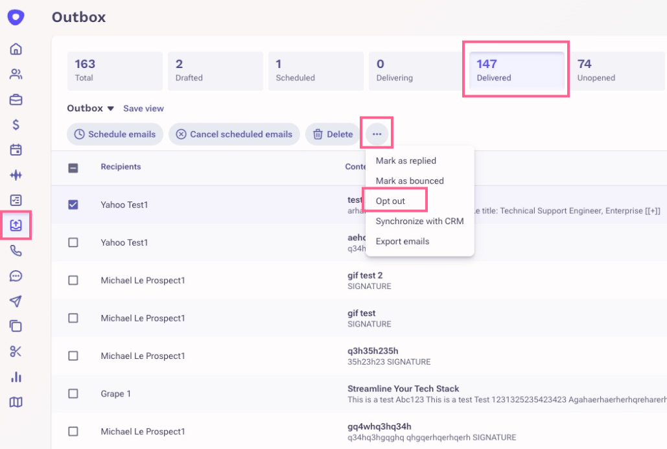
Task: Switch to the 0 Delivering filter tab
Action: 416,71
